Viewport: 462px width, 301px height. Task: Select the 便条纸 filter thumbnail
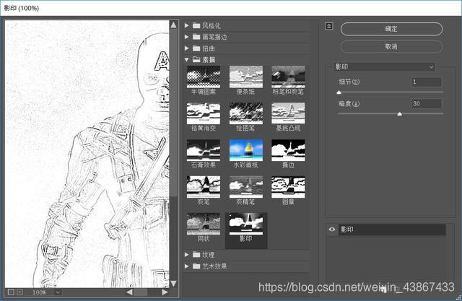(246, 77)
